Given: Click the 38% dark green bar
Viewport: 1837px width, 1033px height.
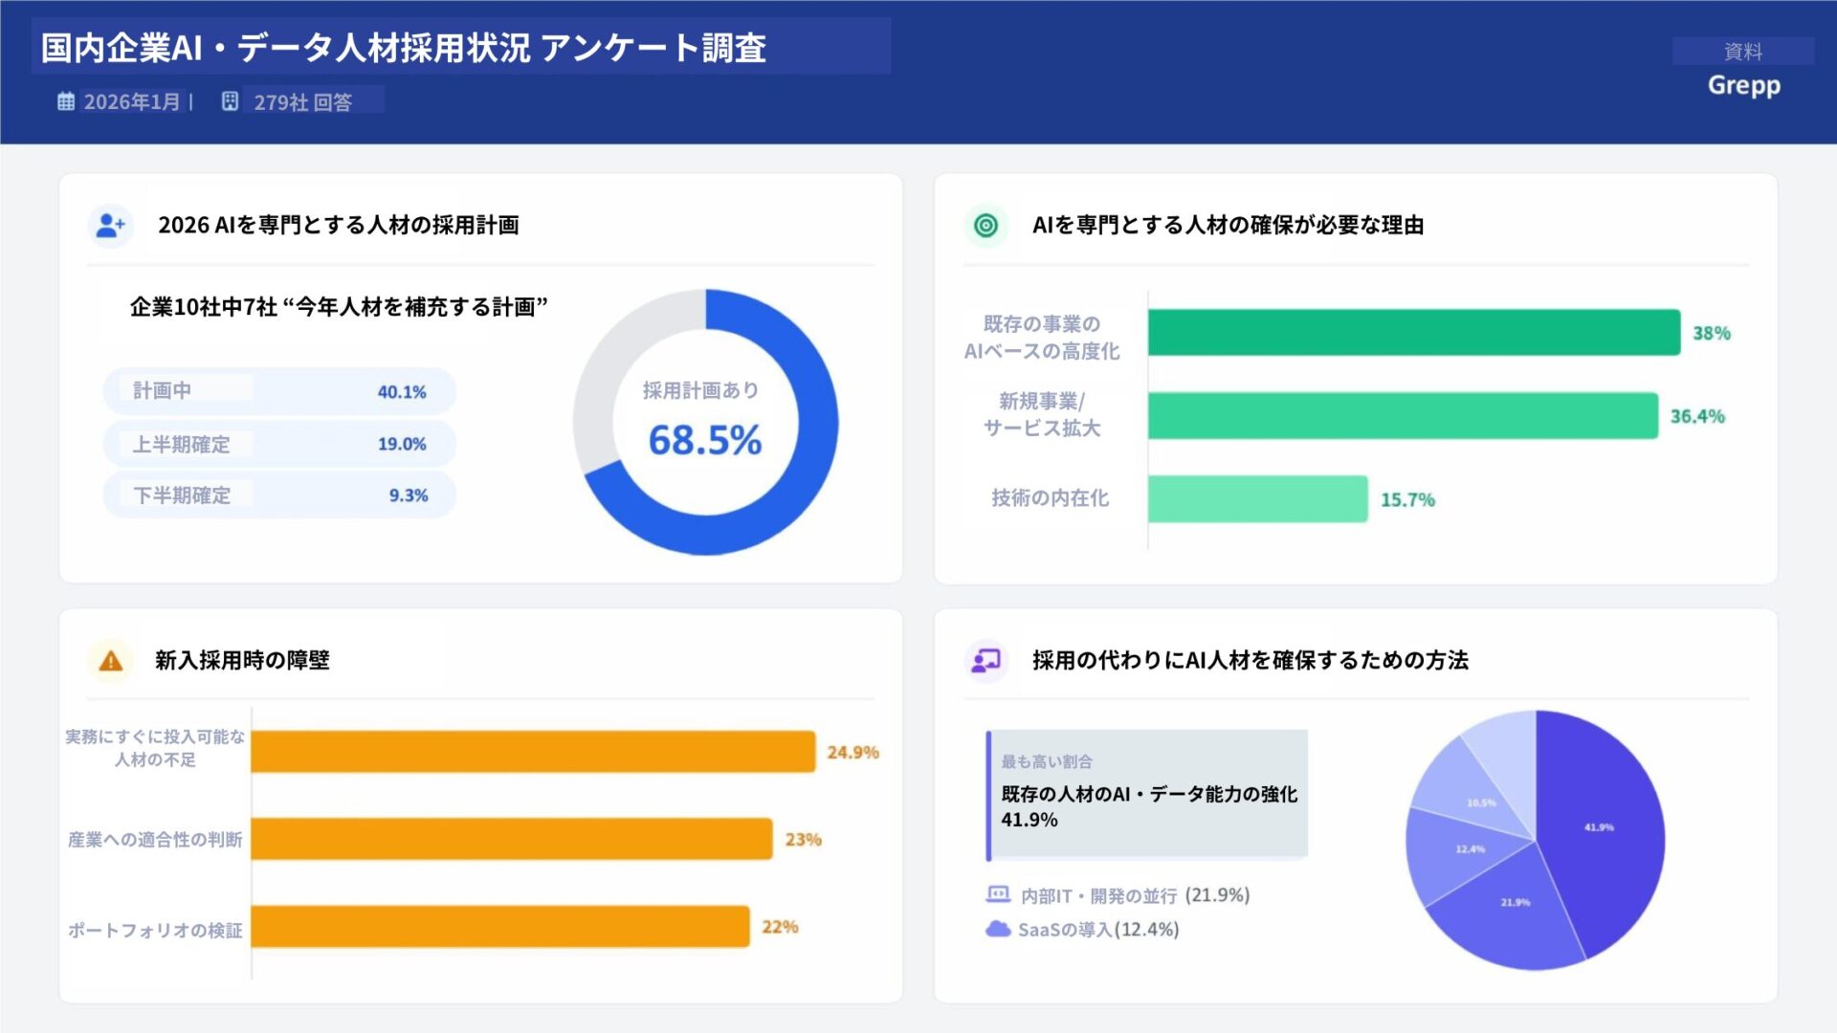Looking at the screenshot, I should [1413, 333].
